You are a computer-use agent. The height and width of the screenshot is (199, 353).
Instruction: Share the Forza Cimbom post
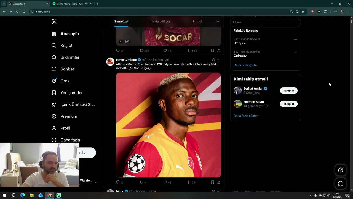pos(219,182)
